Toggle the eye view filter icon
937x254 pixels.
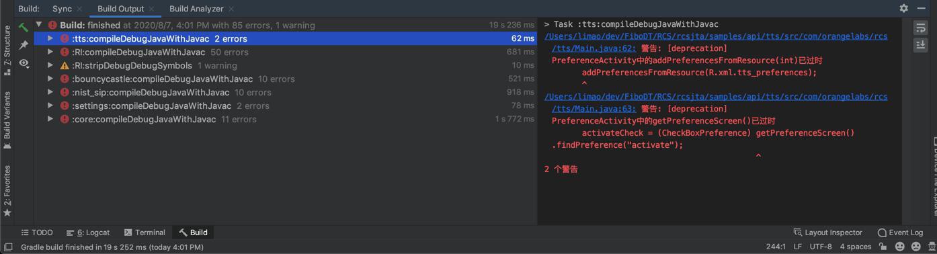pos(24,62)
